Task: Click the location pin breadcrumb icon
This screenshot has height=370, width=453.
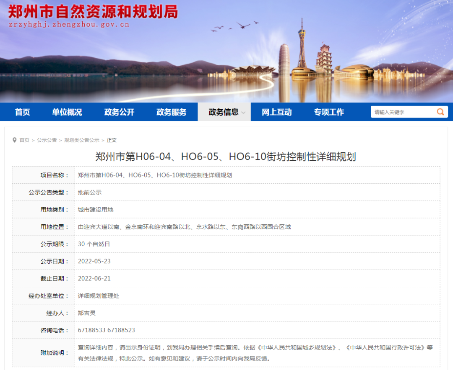Action: pos(14,140)
